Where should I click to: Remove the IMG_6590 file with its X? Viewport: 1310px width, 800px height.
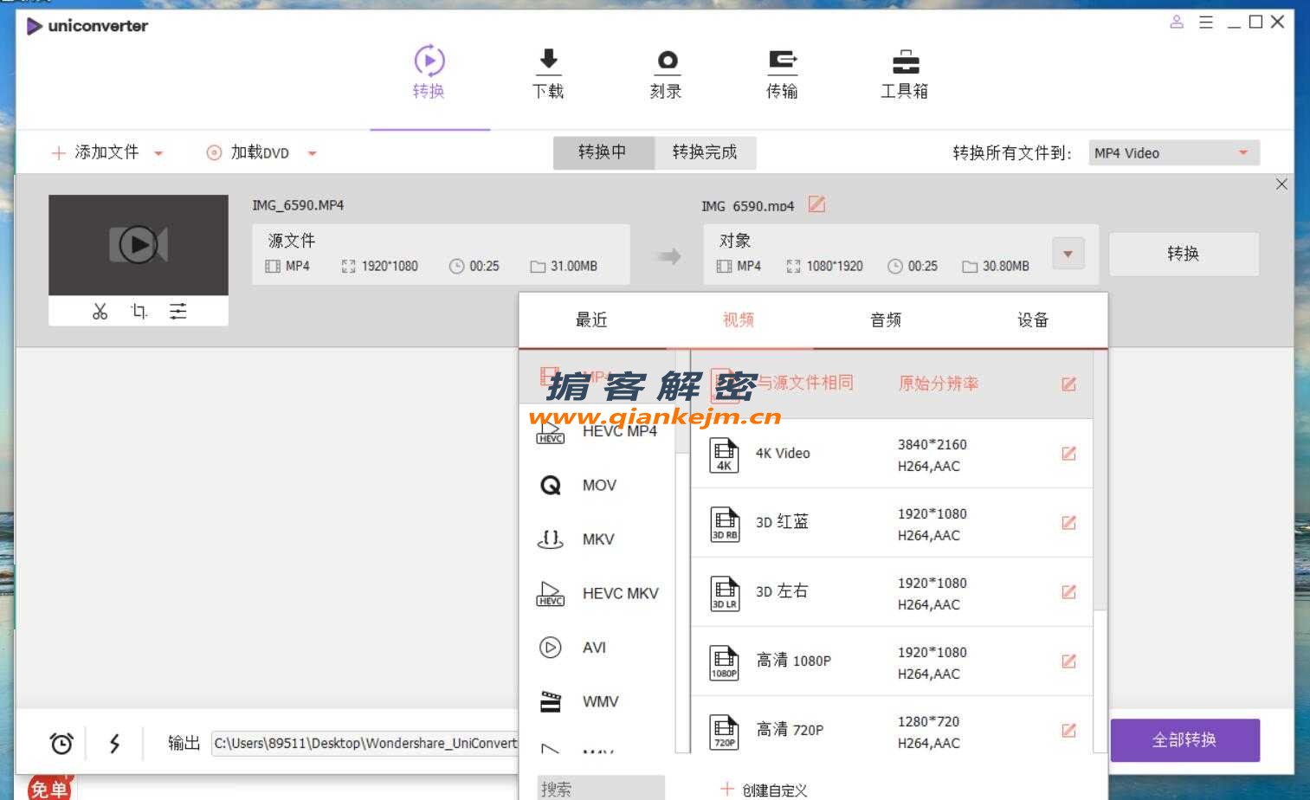[x=1281, y=184]
